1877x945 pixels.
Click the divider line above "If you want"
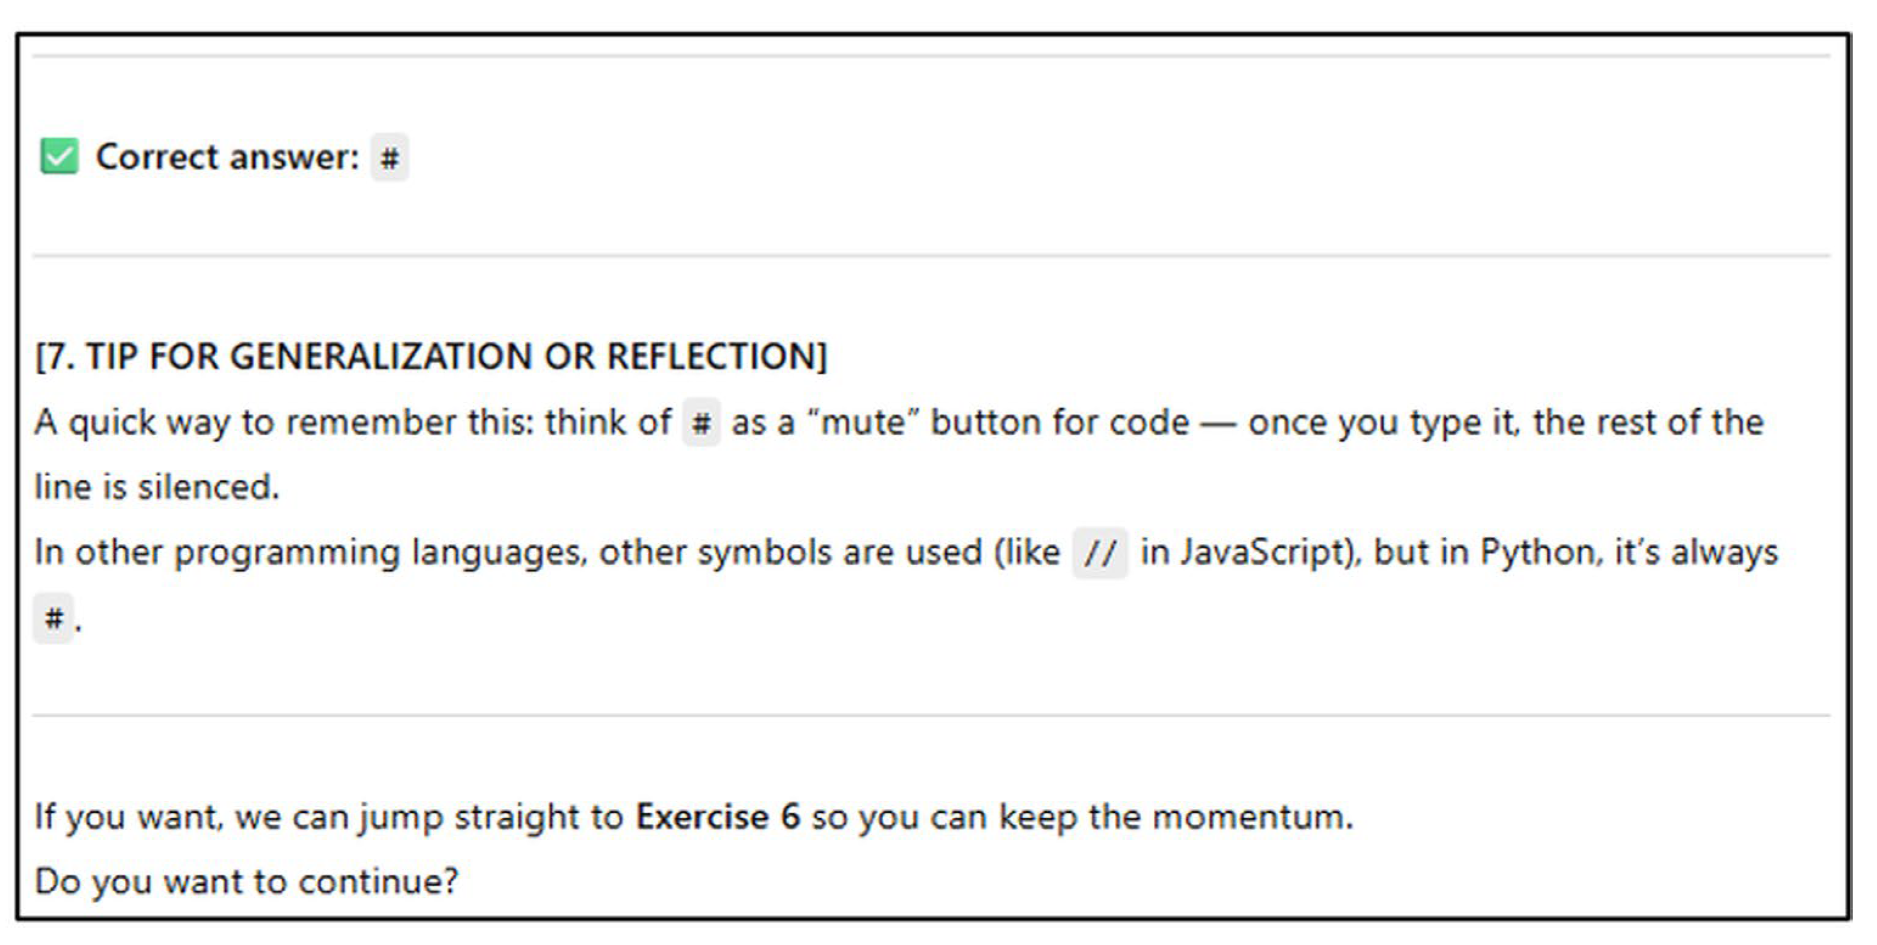click(x=931, y=716)
